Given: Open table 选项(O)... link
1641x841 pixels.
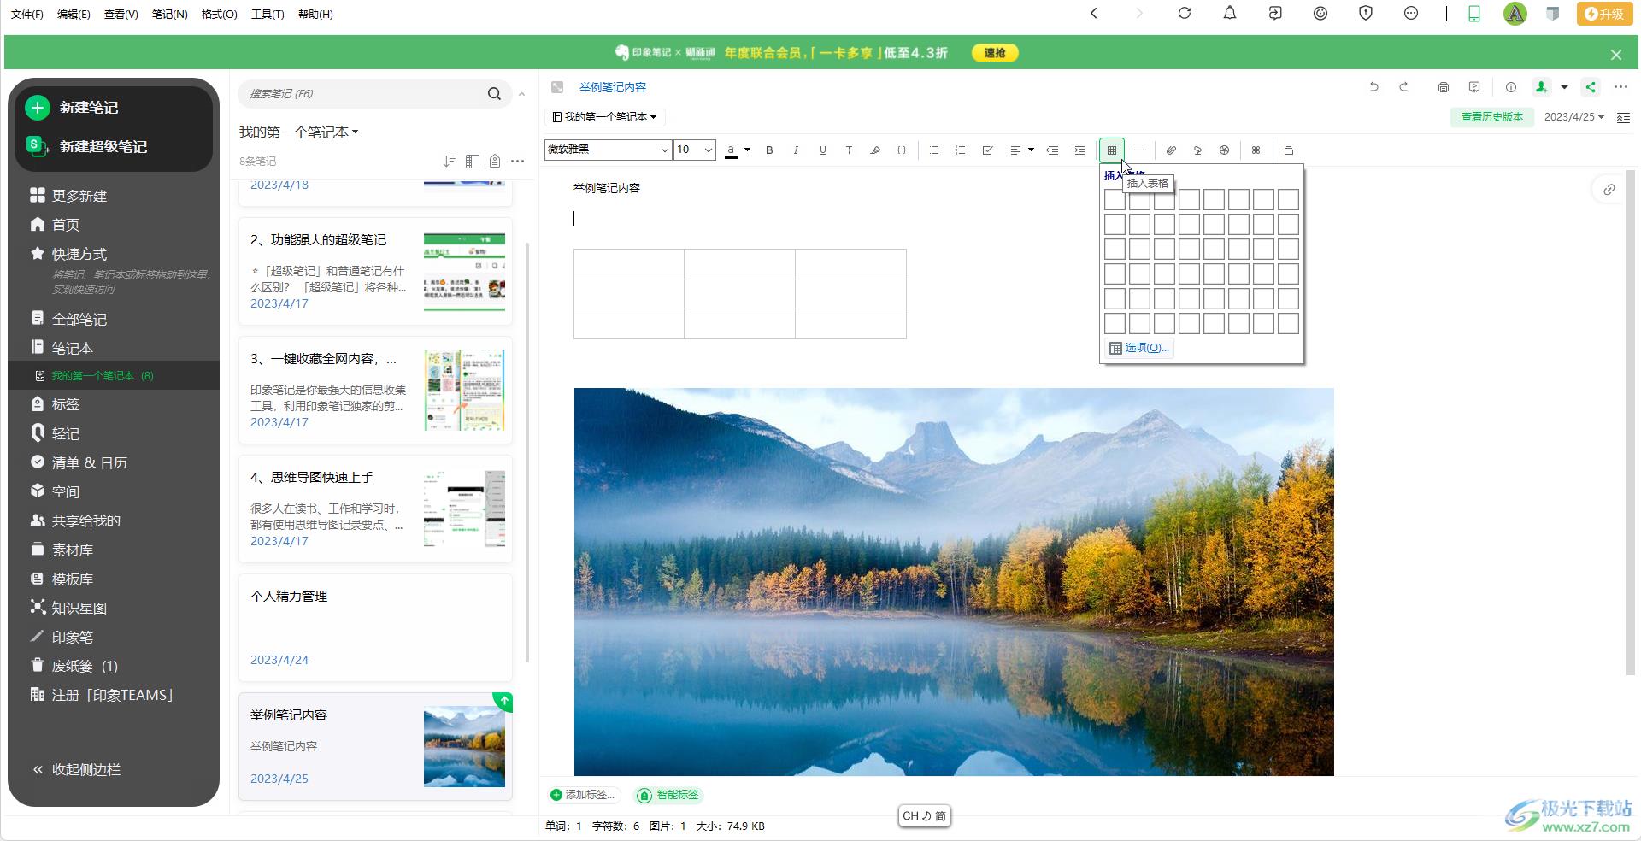Looking at the screenshot, I should tap(1139, 348).
